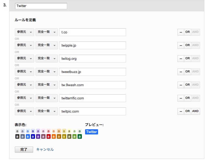
Task: Choose the solid slate gray-blue color swatch
Action: tap(22, 137)
